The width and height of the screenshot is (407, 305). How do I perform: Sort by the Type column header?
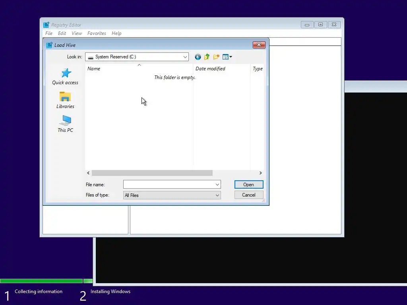[257, 68]
